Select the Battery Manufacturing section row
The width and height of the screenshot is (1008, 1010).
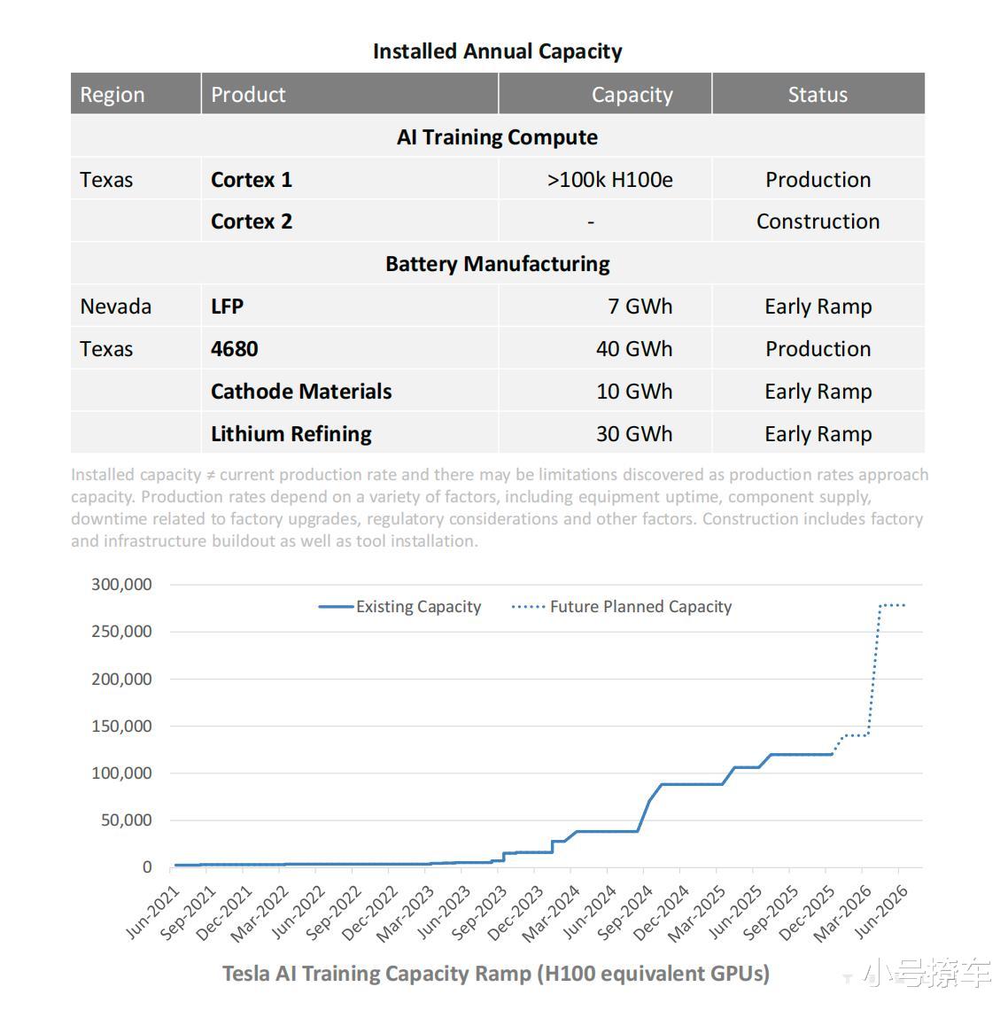click(497, 264)
